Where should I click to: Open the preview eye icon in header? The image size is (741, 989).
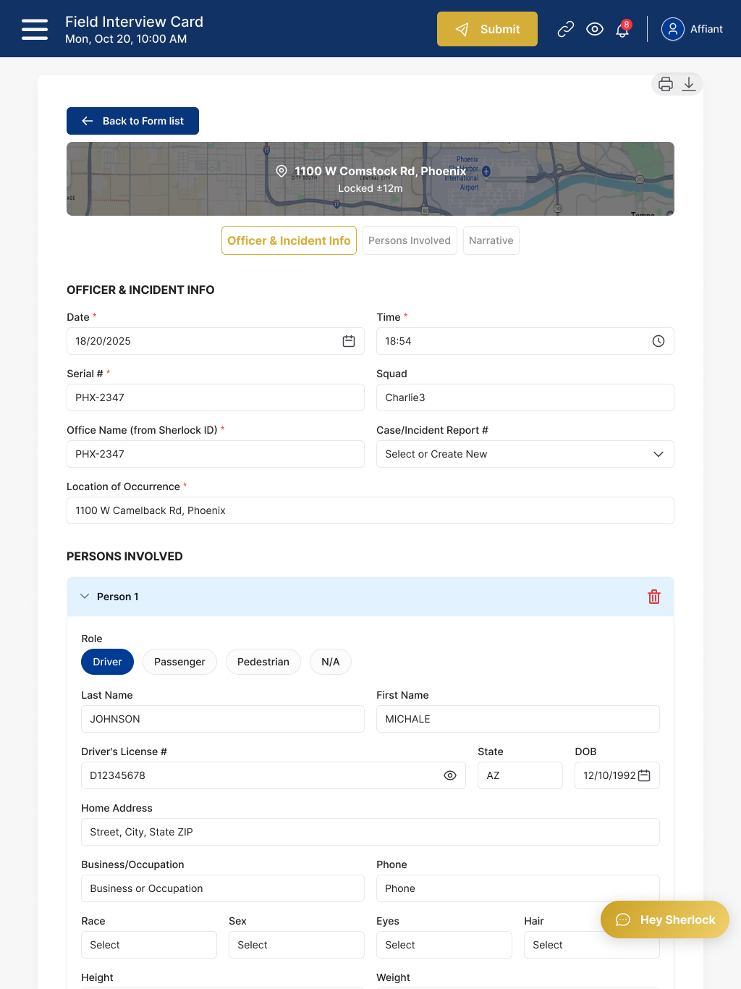(595, 29)
